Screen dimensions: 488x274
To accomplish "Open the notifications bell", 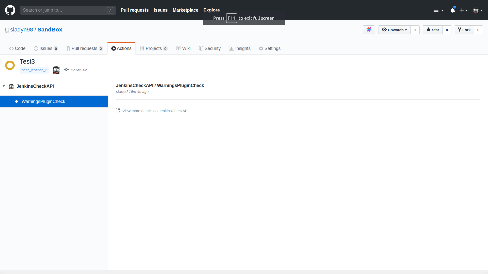I will tap(453, 10).
